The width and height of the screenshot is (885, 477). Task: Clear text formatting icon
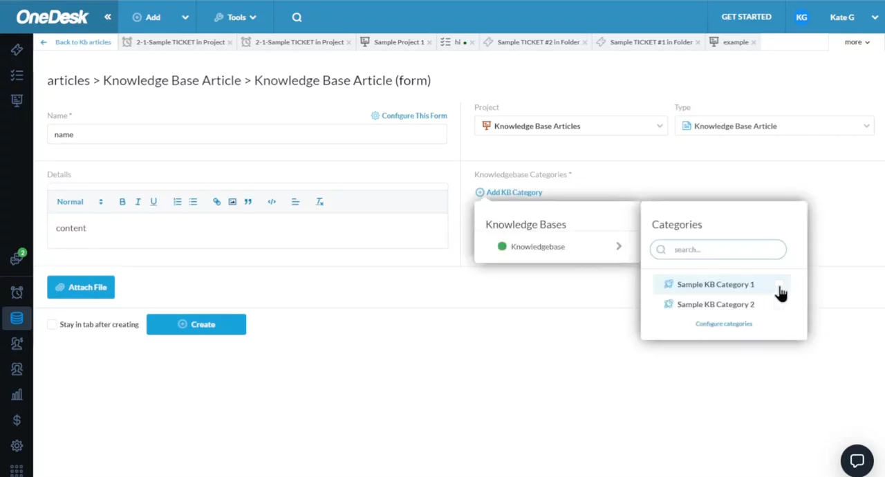[x=319, y=202]
